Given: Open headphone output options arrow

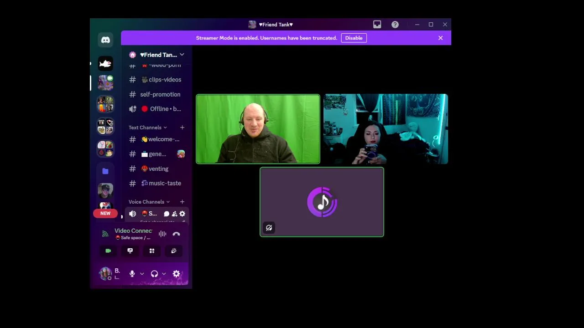Looking at the screenshot, I should tap(164, 274).
